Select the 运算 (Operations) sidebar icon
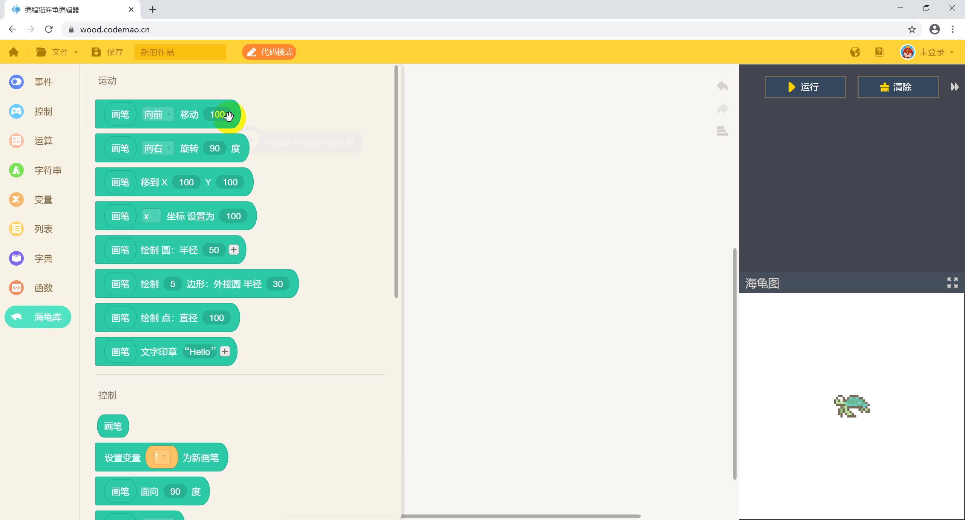Viewport: 965px width, 520px height. click(x=16, y=141)
